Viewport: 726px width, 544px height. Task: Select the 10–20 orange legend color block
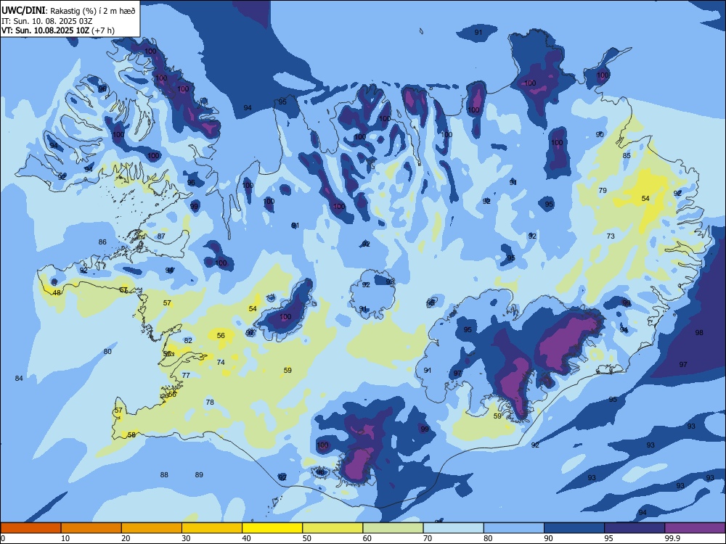(x=91, y=528)
